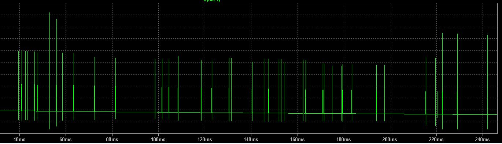Click the 240ms time axis label
The height and width of the screenshot is (144, 502).
pos(483,139)
